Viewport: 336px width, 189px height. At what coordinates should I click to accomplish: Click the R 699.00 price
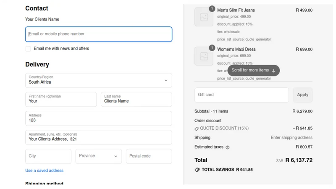click(x=304, y=49)
